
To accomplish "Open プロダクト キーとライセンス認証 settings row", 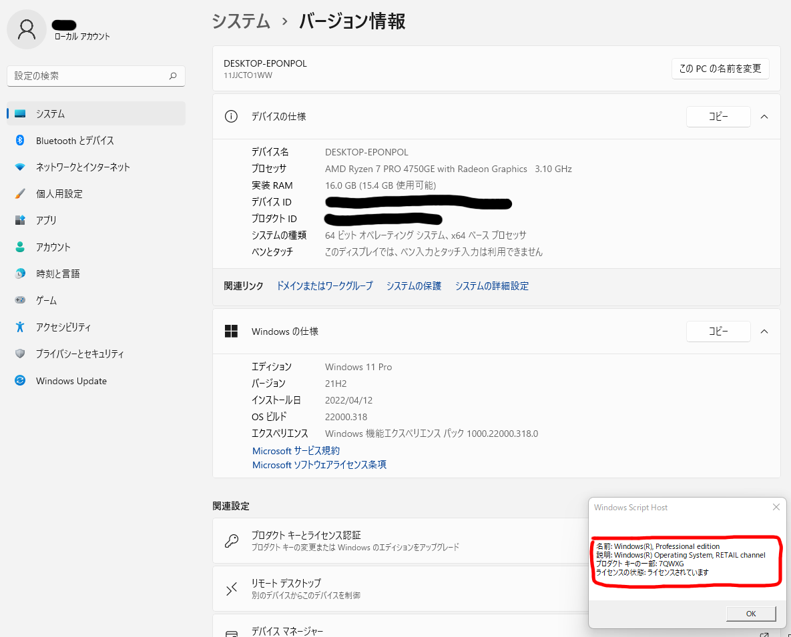I will (401, 541).
